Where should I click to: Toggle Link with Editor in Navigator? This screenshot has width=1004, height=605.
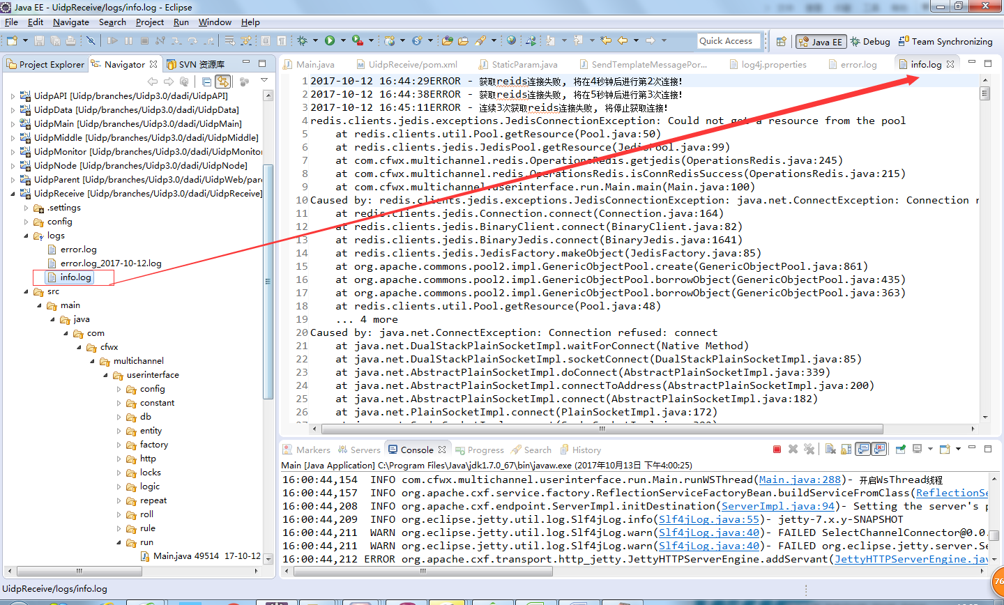(x=222, y=82)
